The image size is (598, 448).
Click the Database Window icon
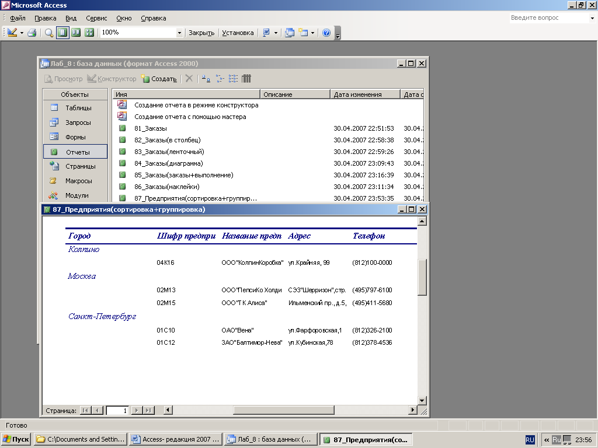(x=290, y=33)
